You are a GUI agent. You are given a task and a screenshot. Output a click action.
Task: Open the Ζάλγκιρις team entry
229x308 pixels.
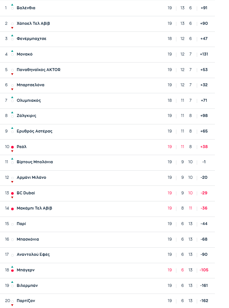pyautogui.click(x=26, y=115)
